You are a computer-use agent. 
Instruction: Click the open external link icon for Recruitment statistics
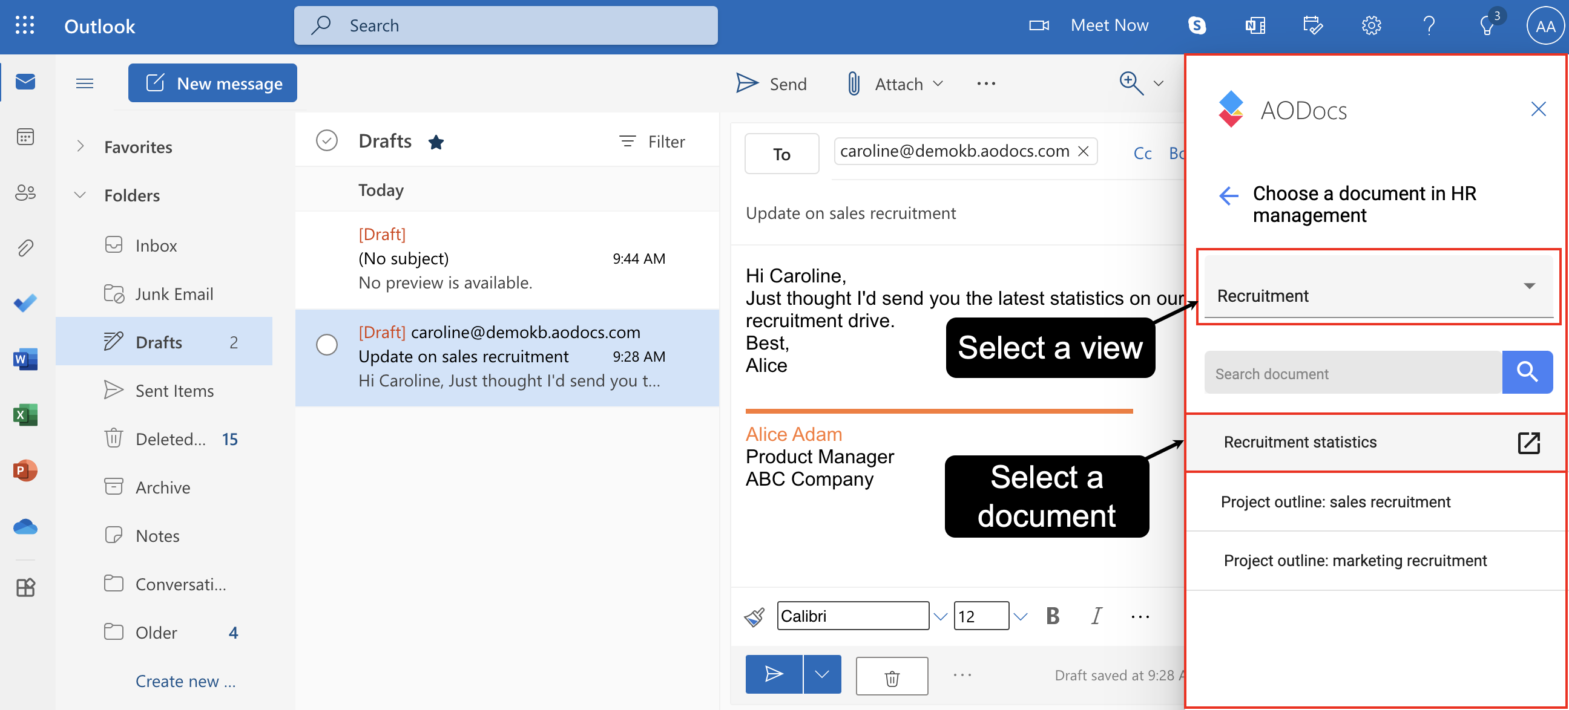coord(1529,441)
